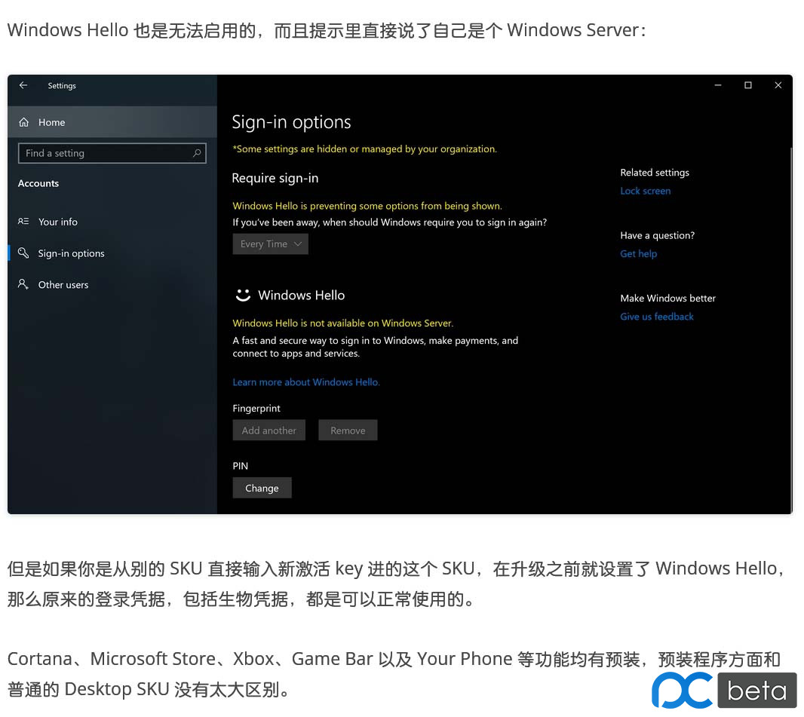
Task: Click Get help link
Action: 638,253
